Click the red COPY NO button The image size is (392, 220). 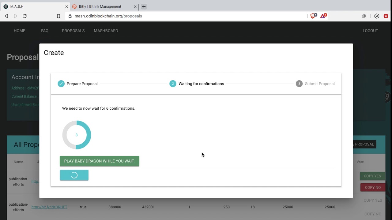[x=373, y=187]
